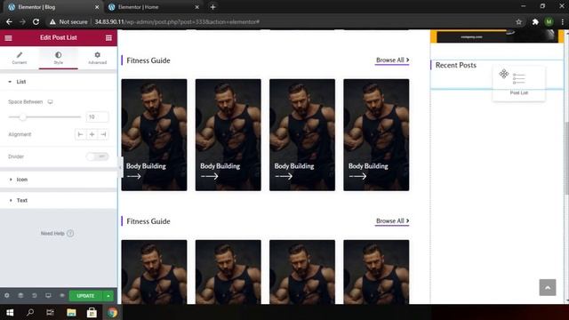Viewport: 569px width, 320px height.
Task: Preview changes with the eye icon
Action: (x=62, y=296)
